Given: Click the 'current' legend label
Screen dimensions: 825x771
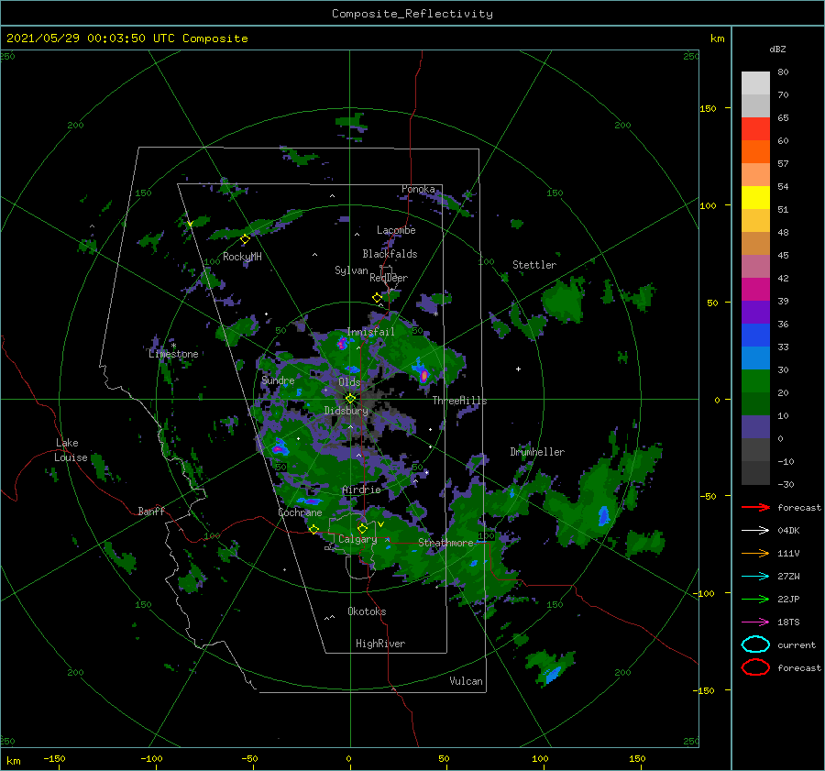Looking at the screenshot, I should point(797,644).
